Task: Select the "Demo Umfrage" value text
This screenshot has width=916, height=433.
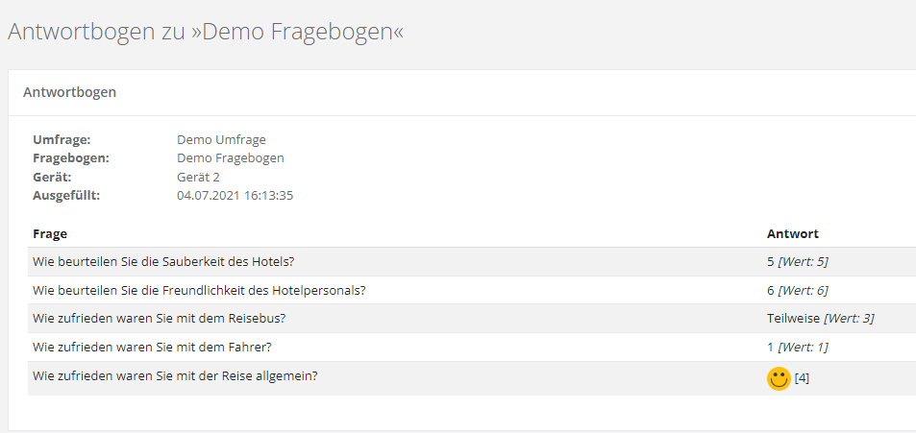Action: point(221,139)
